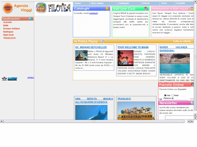Viewport: 197px width, 147px height.
Task: Click Tutte le offerte link
Action: coord(183,42)
